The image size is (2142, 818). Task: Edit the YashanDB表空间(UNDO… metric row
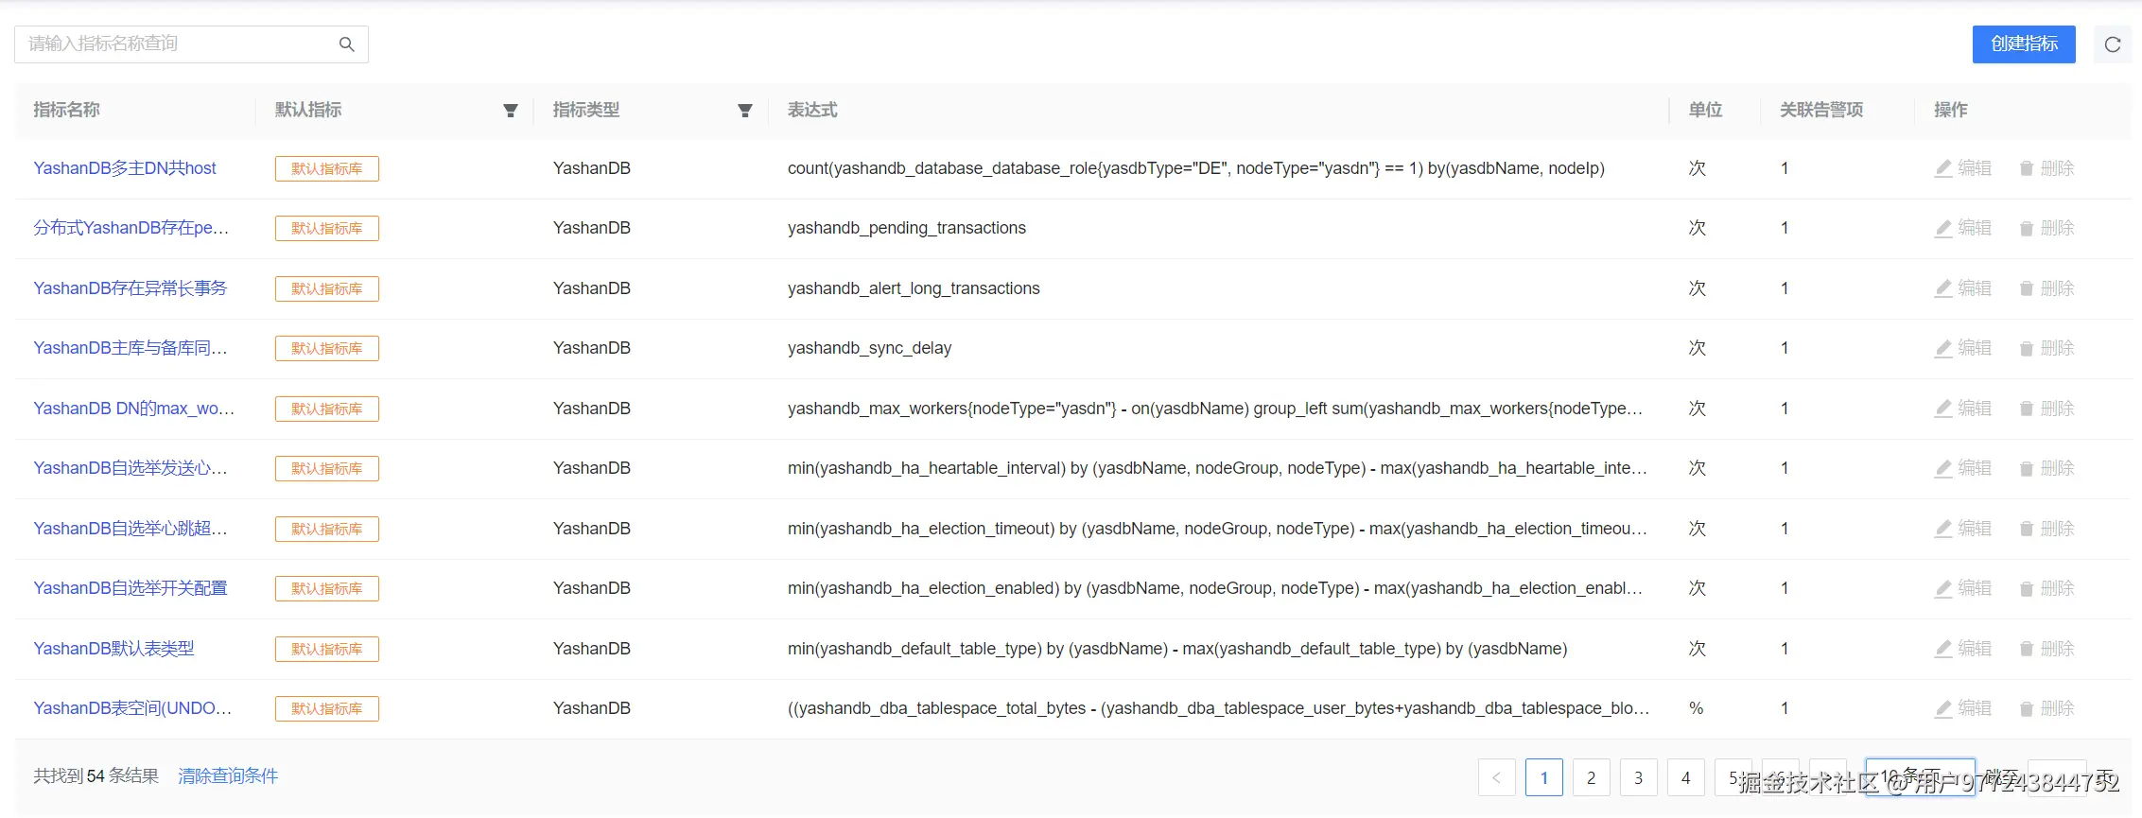(1963, 708)
